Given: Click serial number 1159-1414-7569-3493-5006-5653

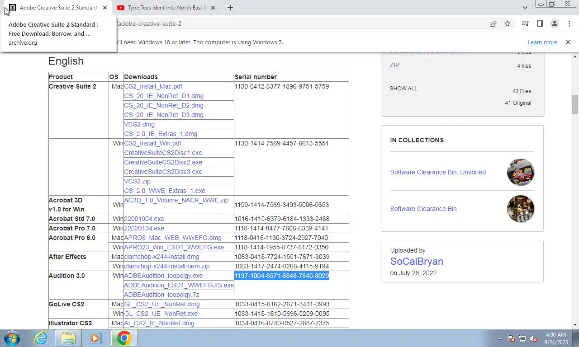Looking at the screenshot, I should coord(281,205).
